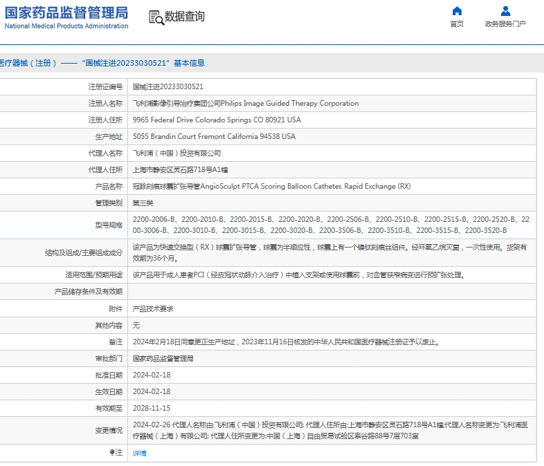Click the 批准日期 row label
The width and height of the screenshot is (544, 466).
point(109,375)
